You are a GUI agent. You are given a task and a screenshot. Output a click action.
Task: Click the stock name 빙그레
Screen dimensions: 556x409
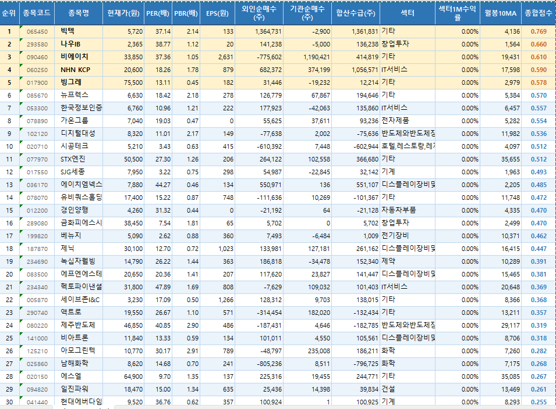[71, 82]
